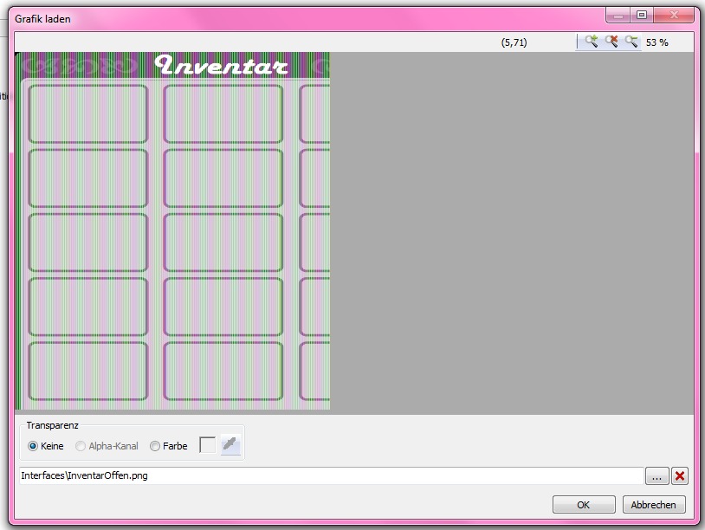Confirm with the OK button

pyautogui.click(x=584, y=504)
